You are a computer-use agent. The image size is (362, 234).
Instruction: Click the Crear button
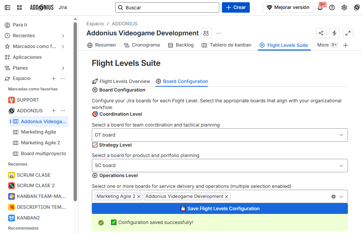236,7
